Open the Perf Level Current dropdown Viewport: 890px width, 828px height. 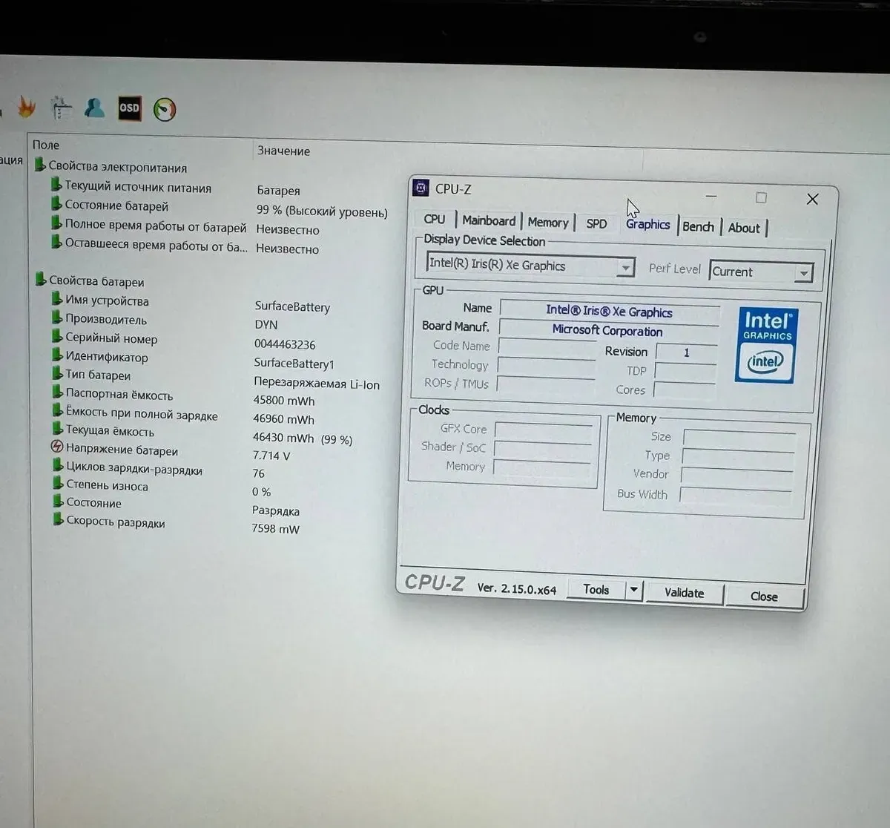point(803,273)
